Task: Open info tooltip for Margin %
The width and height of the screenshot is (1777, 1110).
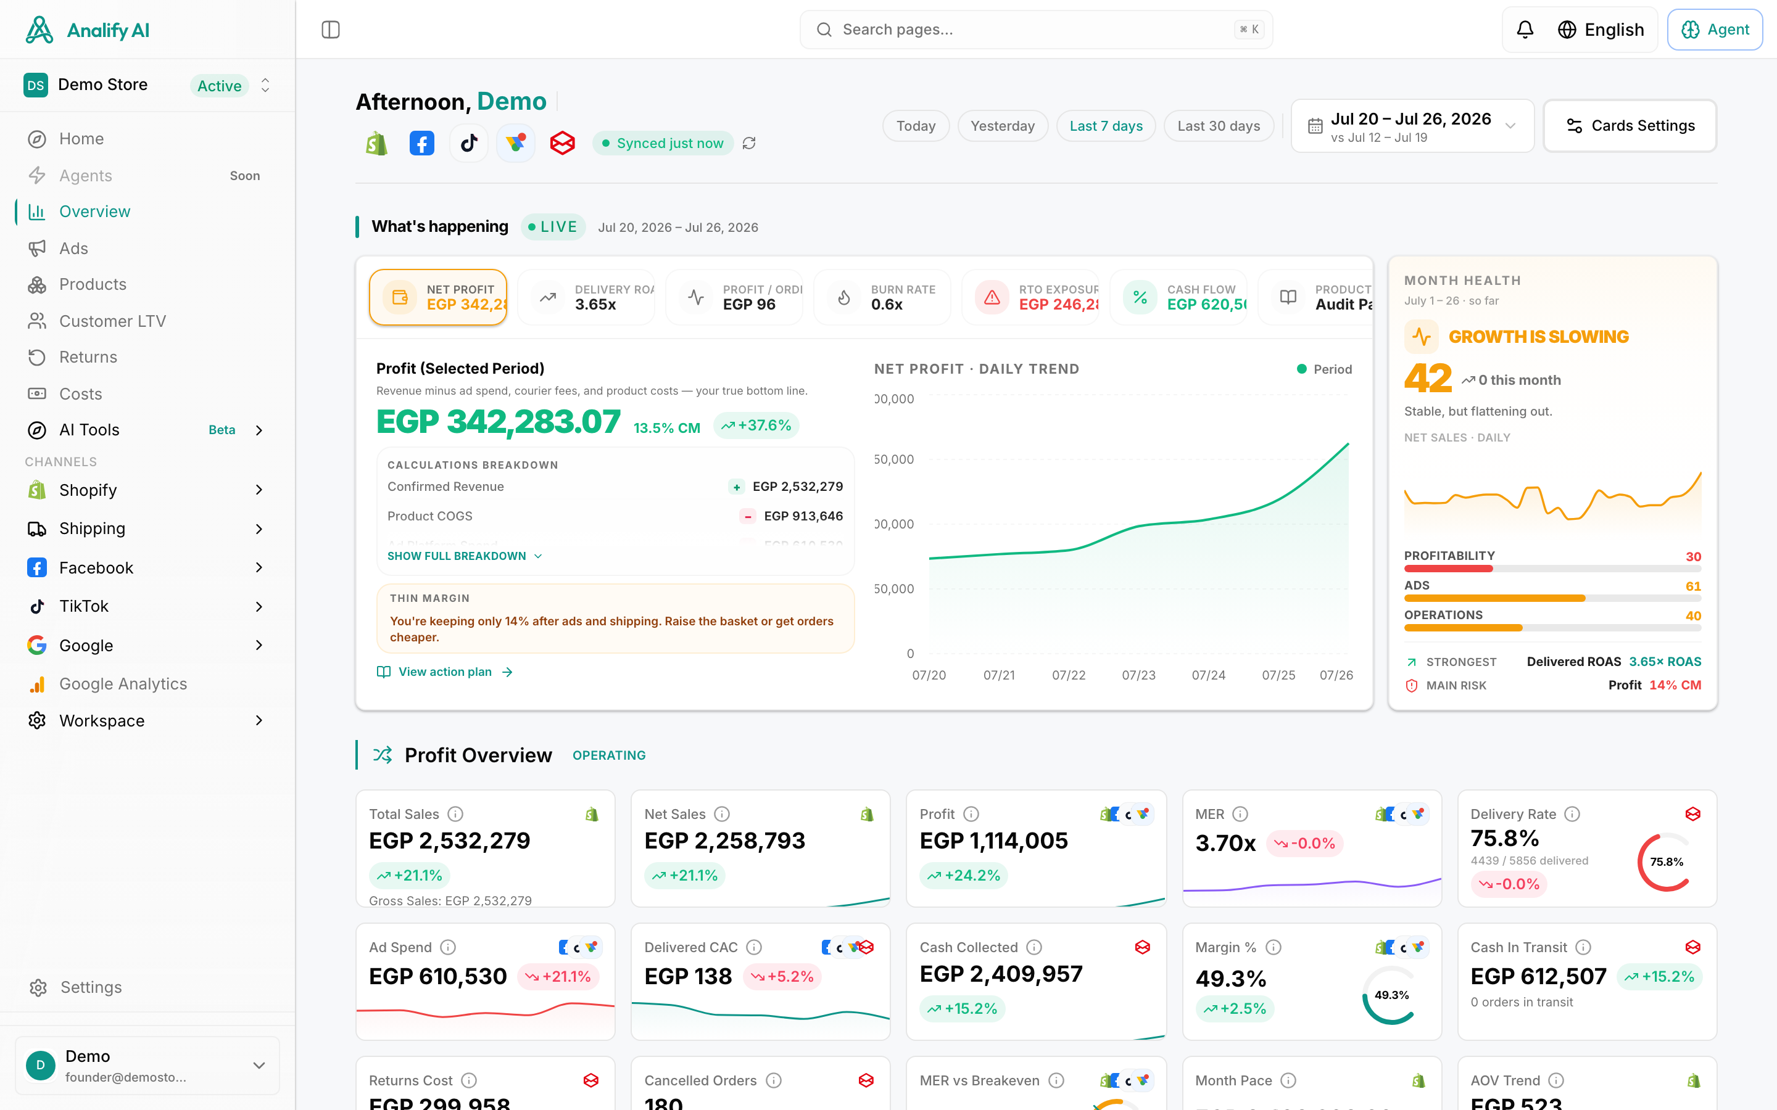Action: 1274,948
